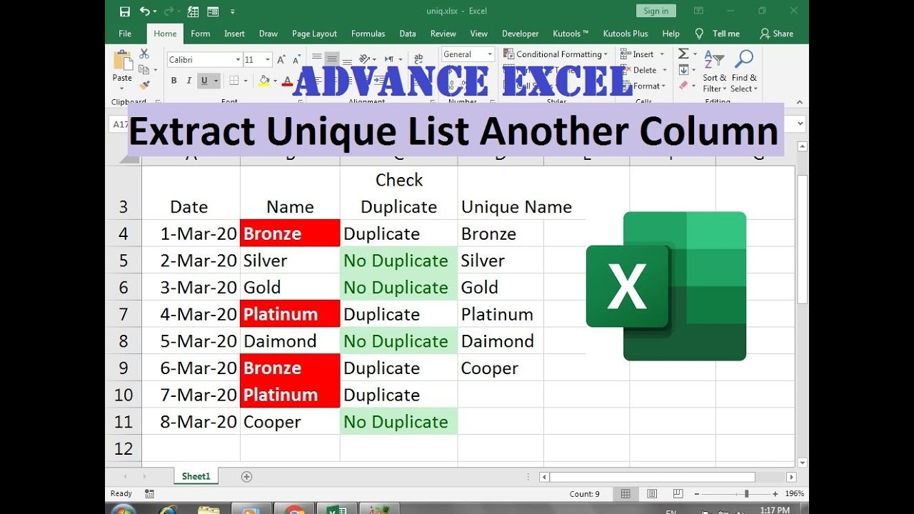Viewport: 914px width, 514px height.
Task: Set text direction with the paragraph arrow icon
Action: (388, 59)
